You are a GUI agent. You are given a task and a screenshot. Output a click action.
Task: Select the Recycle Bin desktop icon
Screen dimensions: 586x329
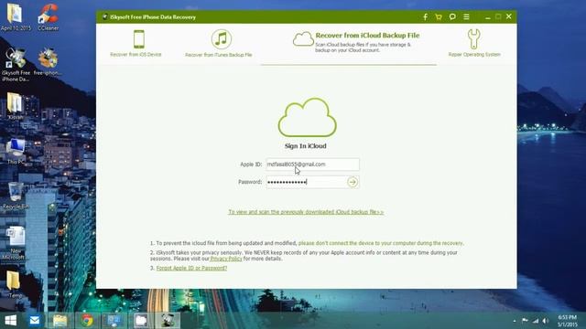tap(16, 196)
